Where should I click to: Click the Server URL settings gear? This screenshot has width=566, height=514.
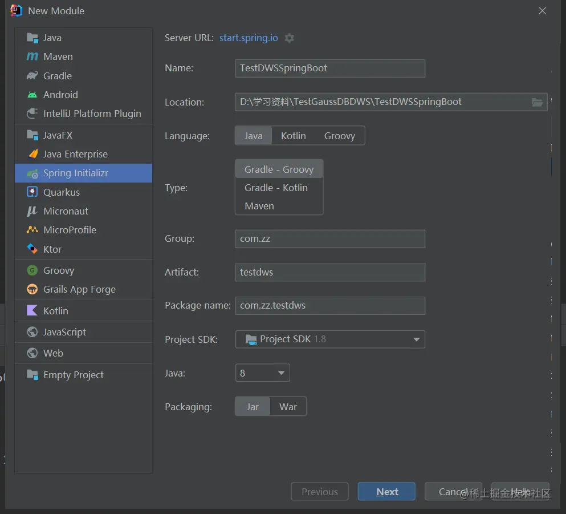point(289,38)
